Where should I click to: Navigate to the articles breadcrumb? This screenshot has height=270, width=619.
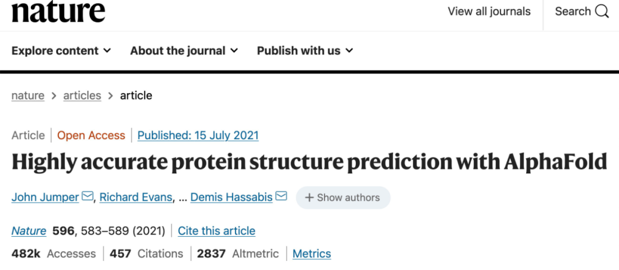(x=82, y=96)
